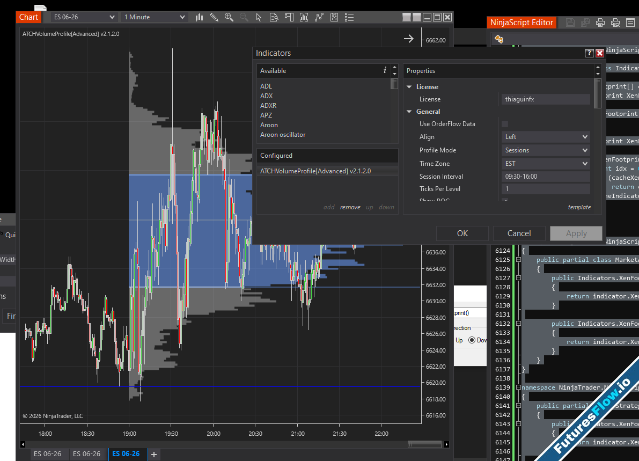This screenshot has width=639, height=461.
Task: Open the data box icon in chart toolbar
Action: [x=274, y=17]
